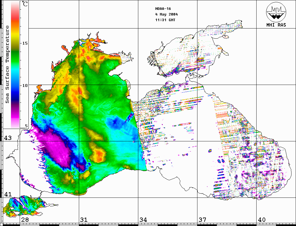Click the longitude label 31
Viewport: 296px width, 226px height.
(84, 220)
